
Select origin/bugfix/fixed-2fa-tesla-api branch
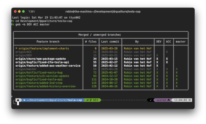(x=42, y=62)
